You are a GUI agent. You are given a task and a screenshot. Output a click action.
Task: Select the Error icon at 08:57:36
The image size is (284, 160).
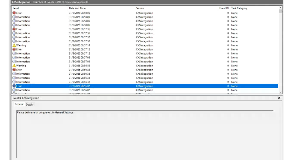click(14, 29)
